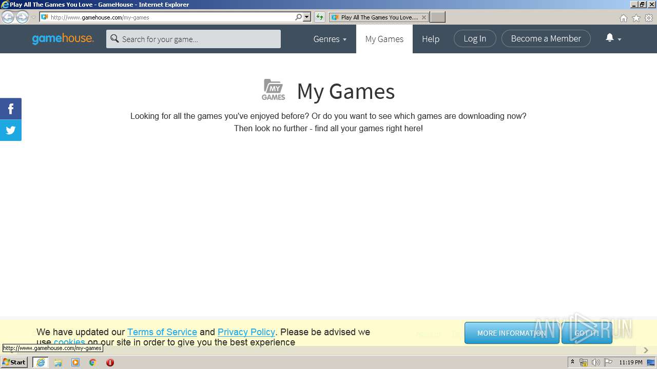Open the notifications bell icon
This screenshot has height=369, width=657.
pyautogui.click(x=610, y=38)
